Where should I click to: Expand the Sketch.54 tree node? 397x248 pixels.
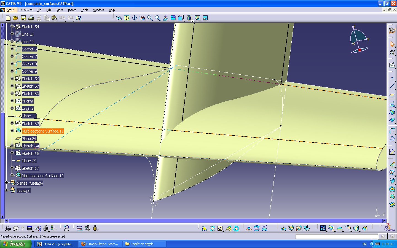click(12, 26)
